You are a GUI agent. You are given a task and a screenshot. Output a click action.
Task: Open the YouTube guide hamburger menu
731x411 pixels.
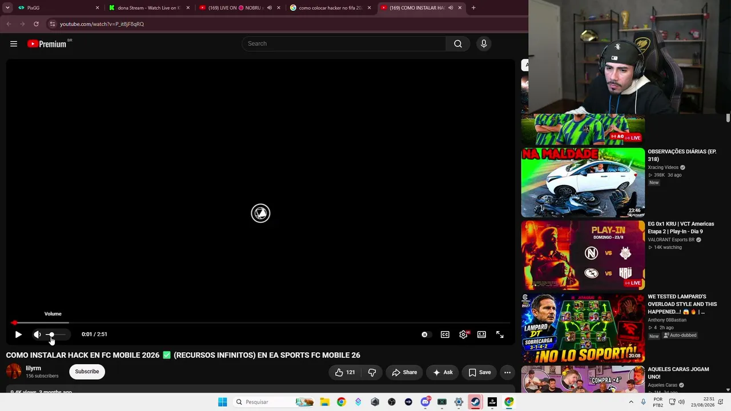(14, 44)
